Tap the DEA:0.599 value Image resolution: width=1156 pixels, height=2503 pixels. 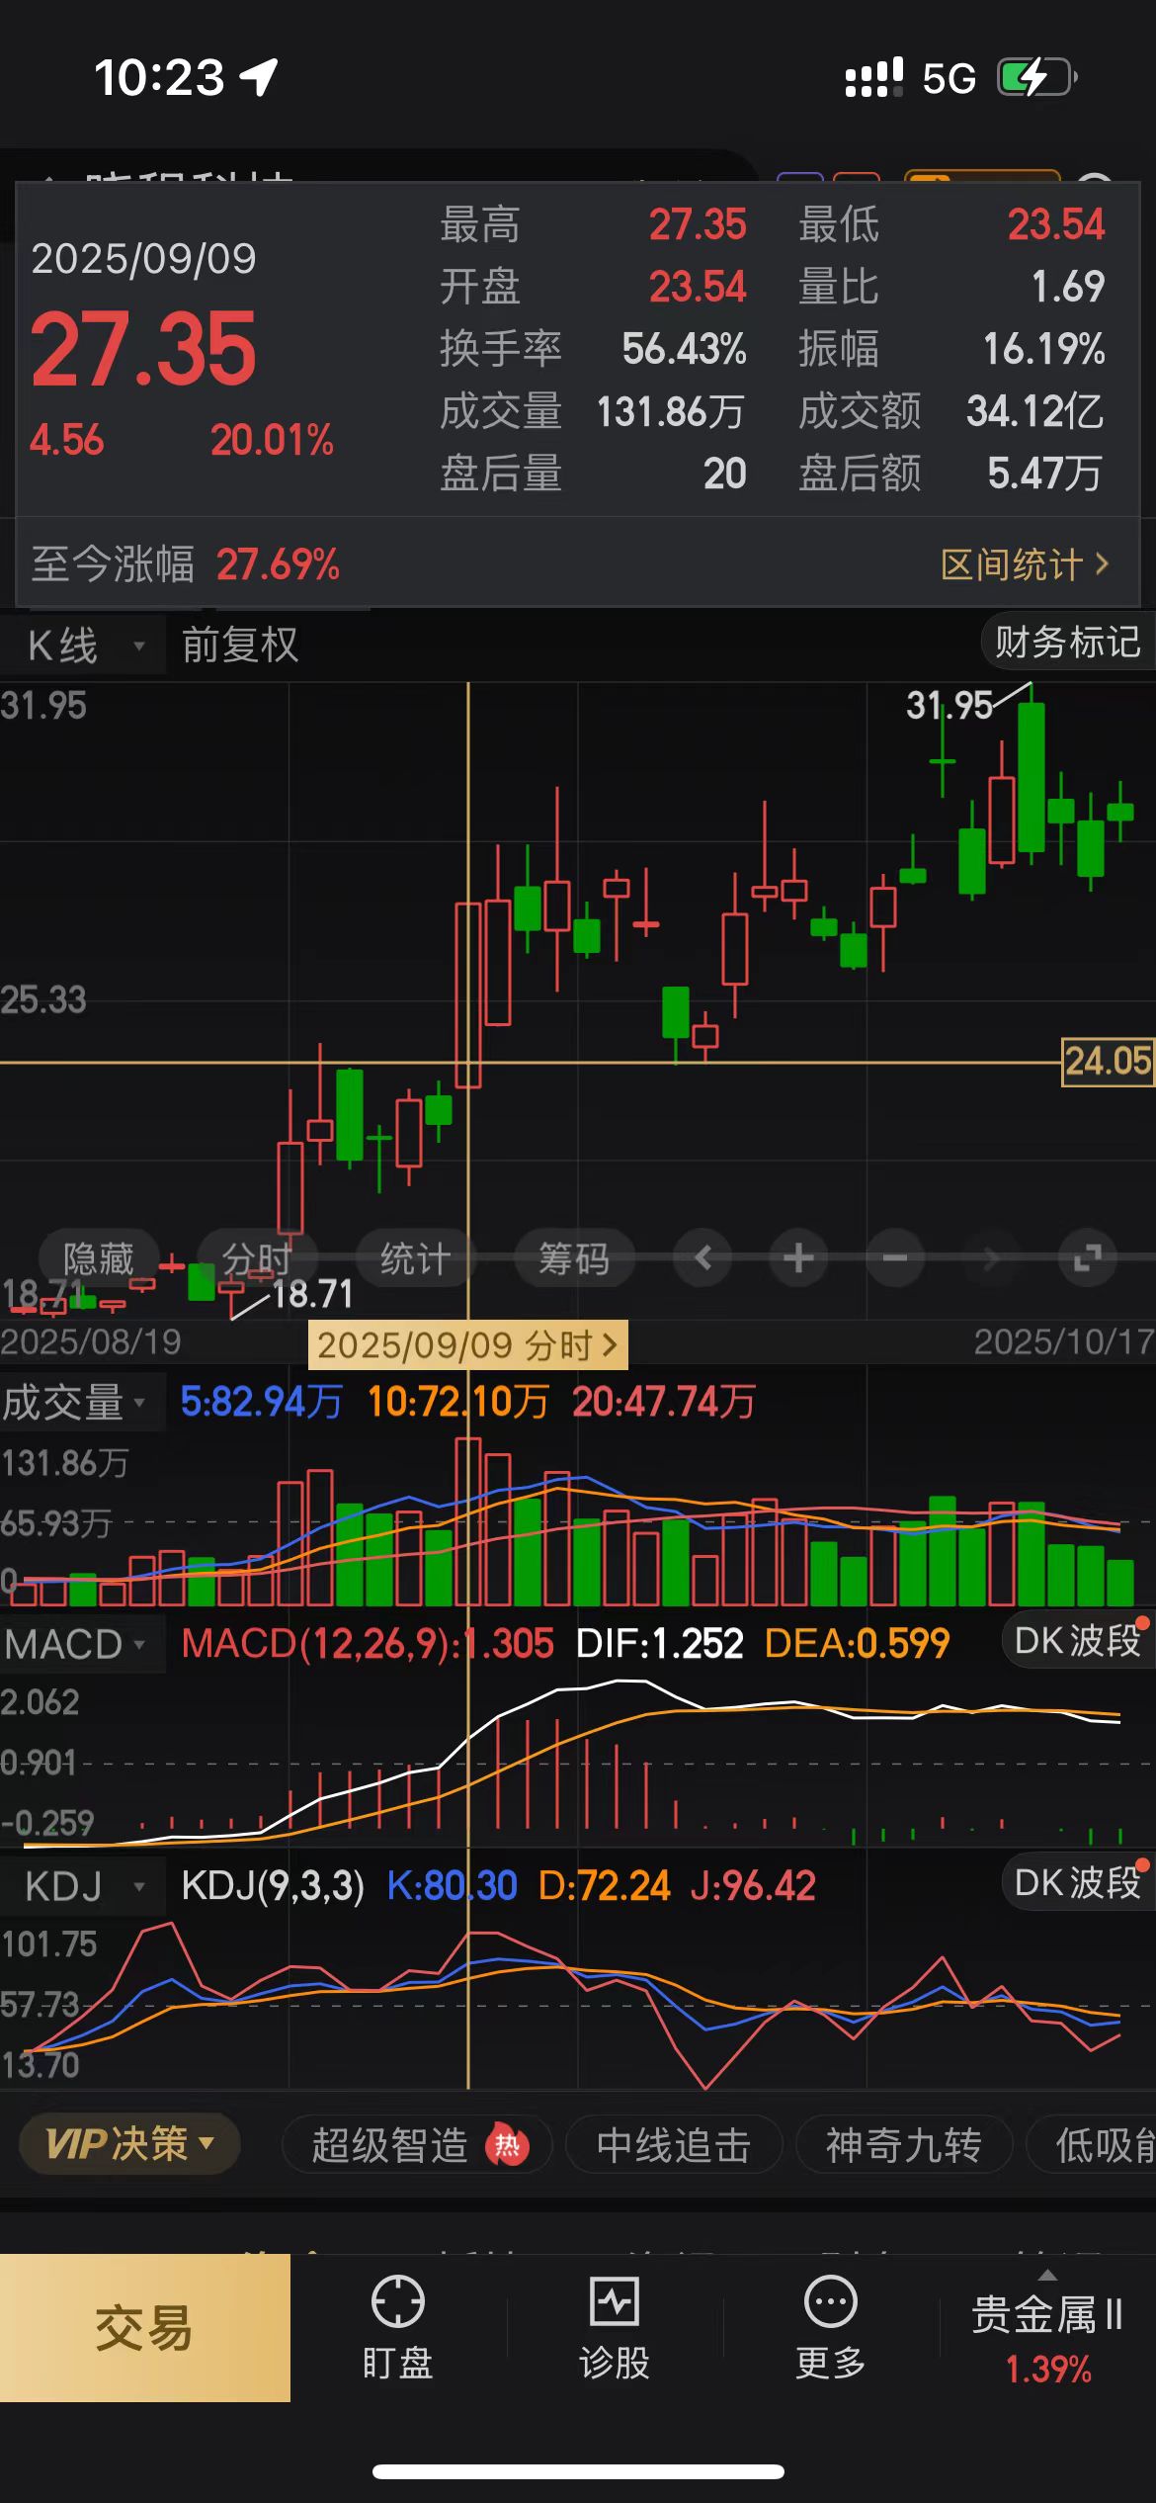pyautogui.click(x=857, y=1644)
